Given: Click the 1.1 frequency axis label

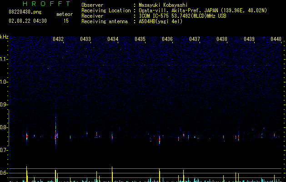Looking at the screenshot, I should (x=4, y=59).
